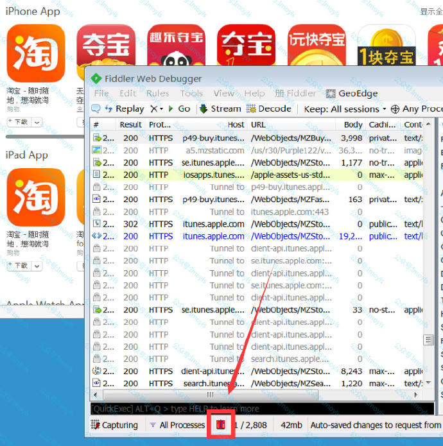Image resolution: width=443 pixels, height=446 pixels.
Task: Open the red 夺宝 app icon with 1
Action: point(246,45)
